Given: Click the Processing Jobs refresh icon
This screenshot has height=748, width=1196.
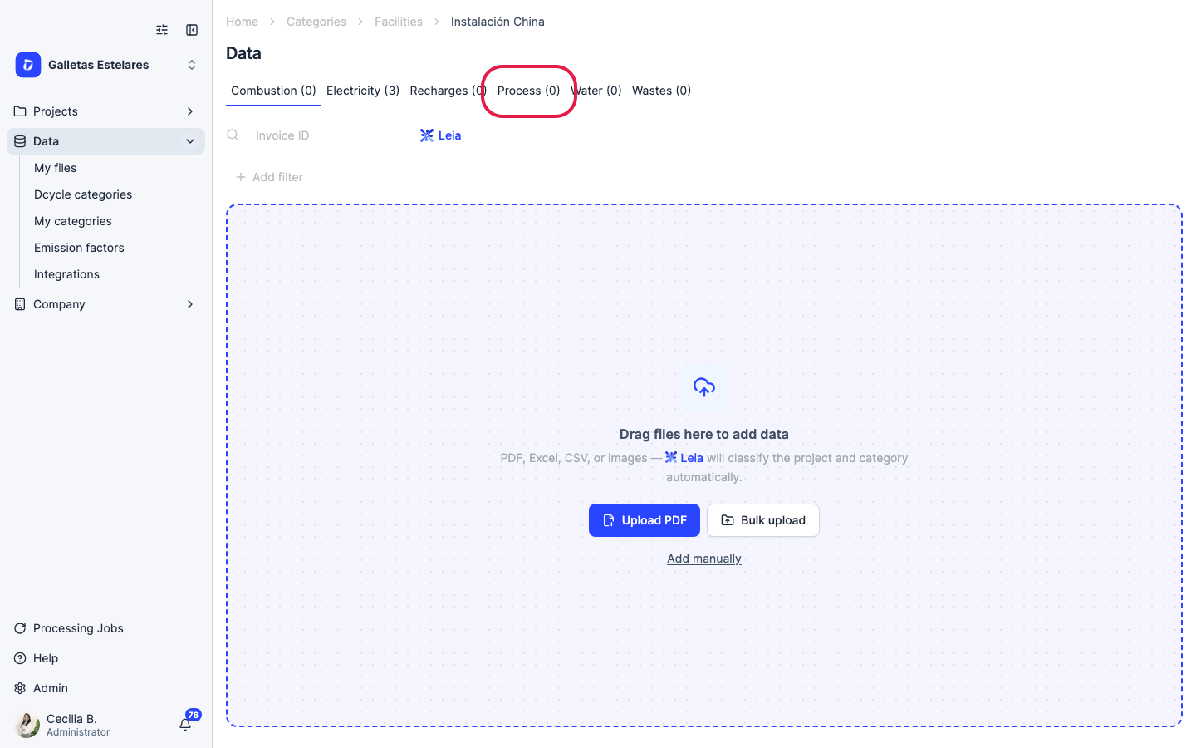Looking at the screenshot, I should tap(20, 628).
